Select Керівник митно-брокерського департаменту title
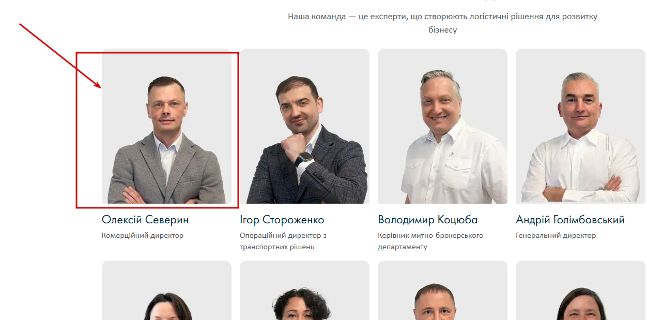647x320 pixels. tap(430, 241)
